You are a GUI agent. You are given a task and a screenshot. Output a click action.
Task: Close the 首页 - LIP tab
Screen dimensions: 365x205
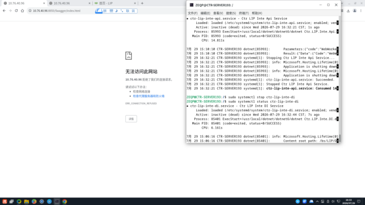[135, 3]
